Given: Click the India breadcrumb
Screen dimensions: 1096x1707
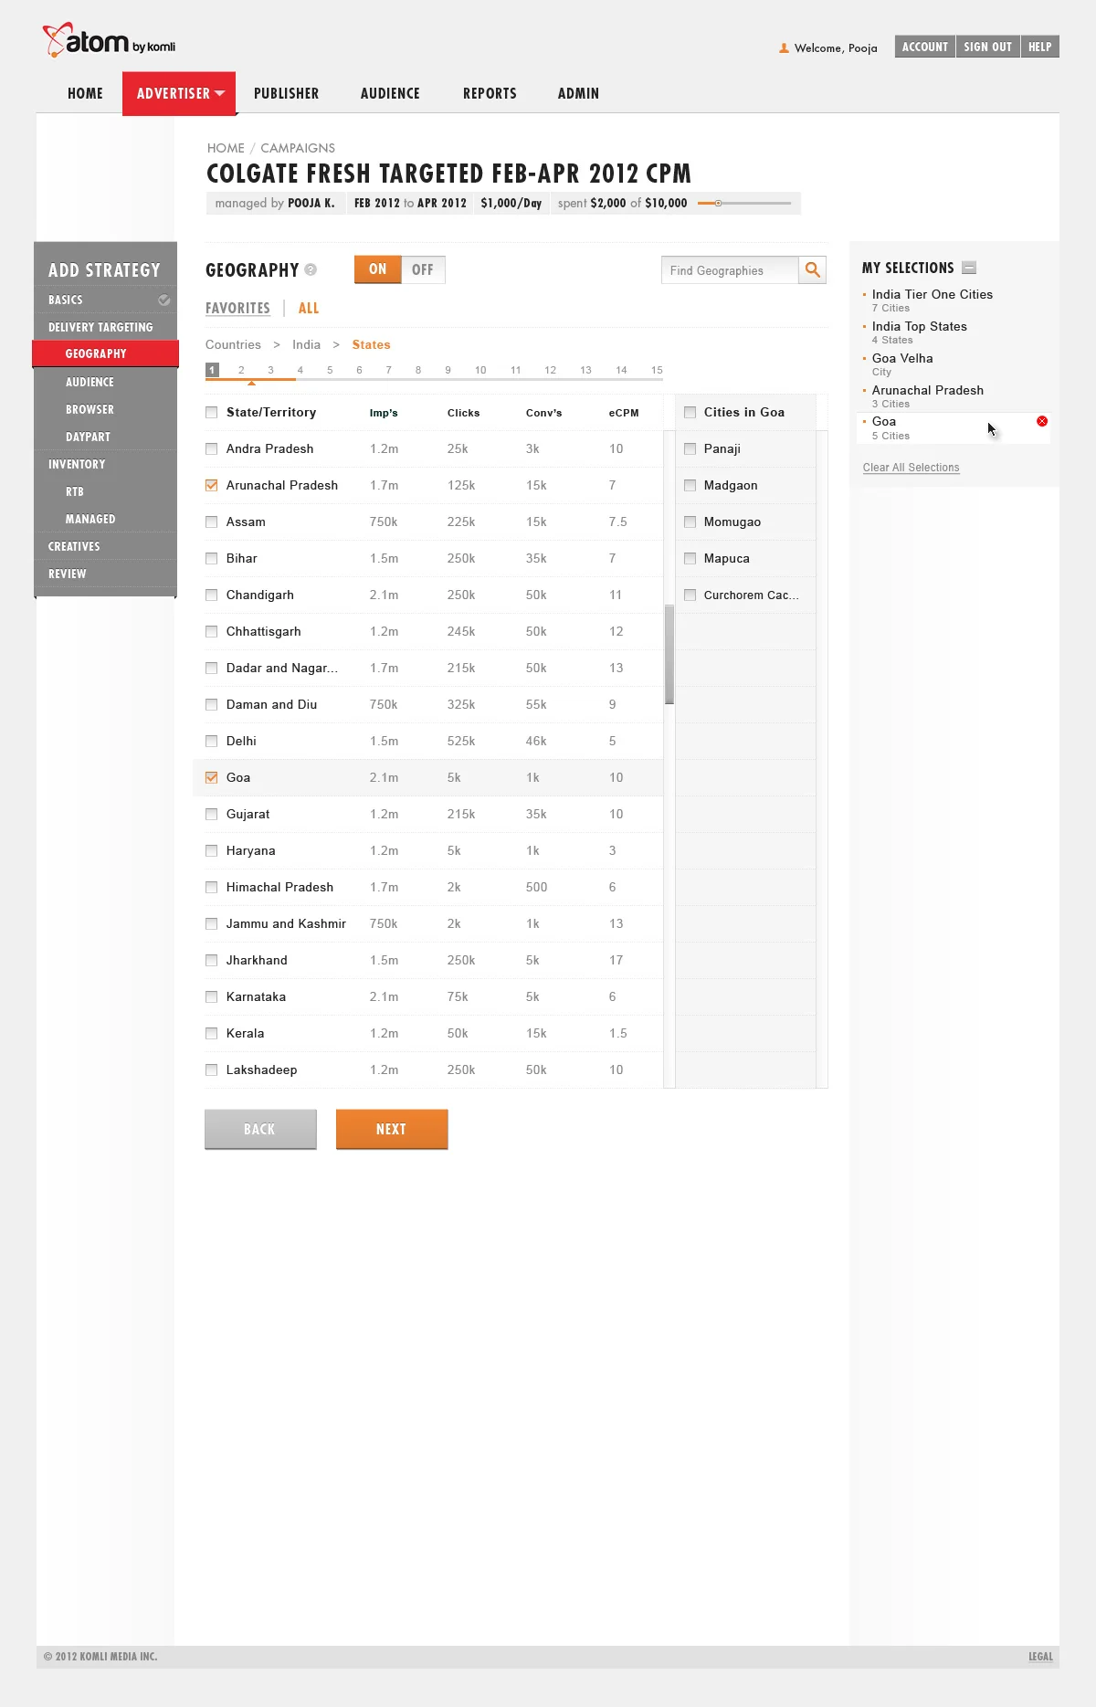Looking at the screenshot, I should pyautogui.click(x=306, y=344).
